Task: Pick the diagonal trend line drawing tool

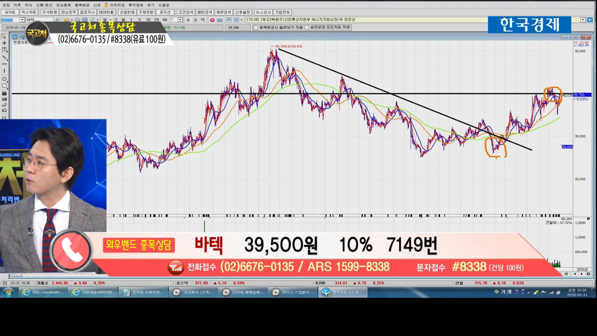Action: [x=4, y=57]
